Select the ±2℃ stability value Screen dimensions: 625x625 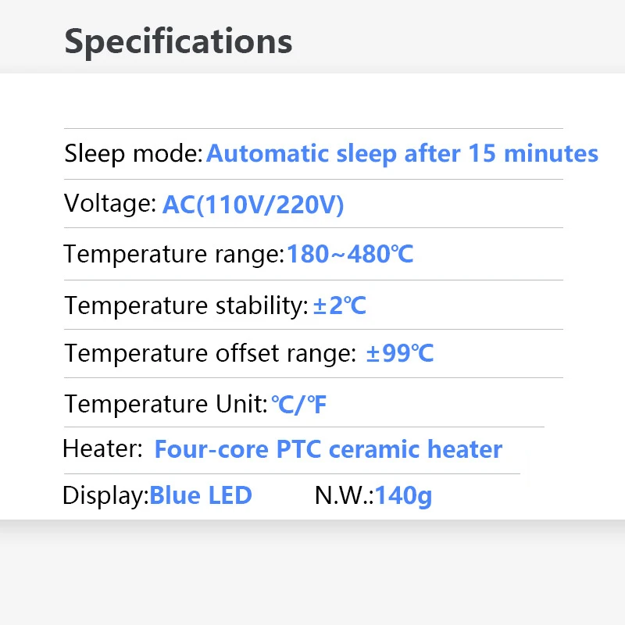pyautogui.click(x=340, y=305)
